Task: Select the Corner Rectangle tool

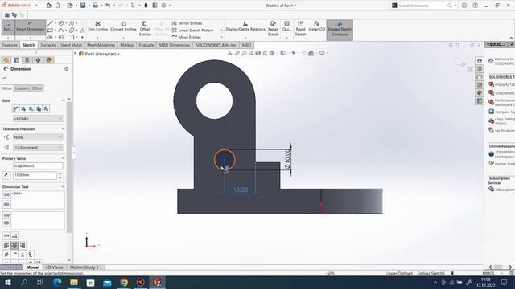Action: click(x=50, y=31)
